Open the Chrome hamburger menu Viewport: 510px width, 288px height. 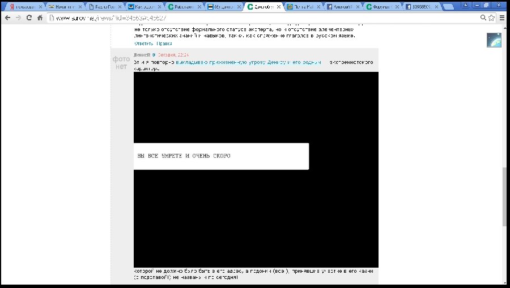pyautogui.click(x=501, y=18)
